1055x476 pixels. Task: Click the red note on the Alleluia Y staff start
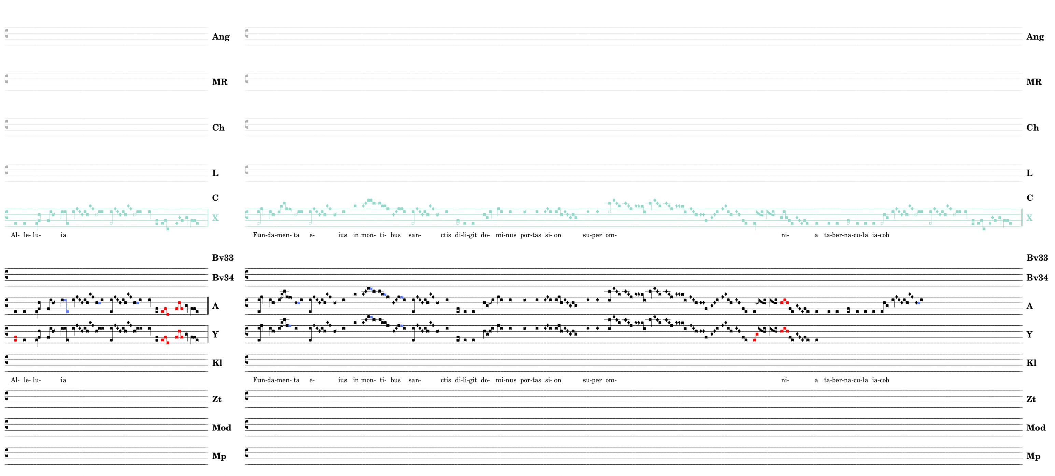[x=16, y=339]
